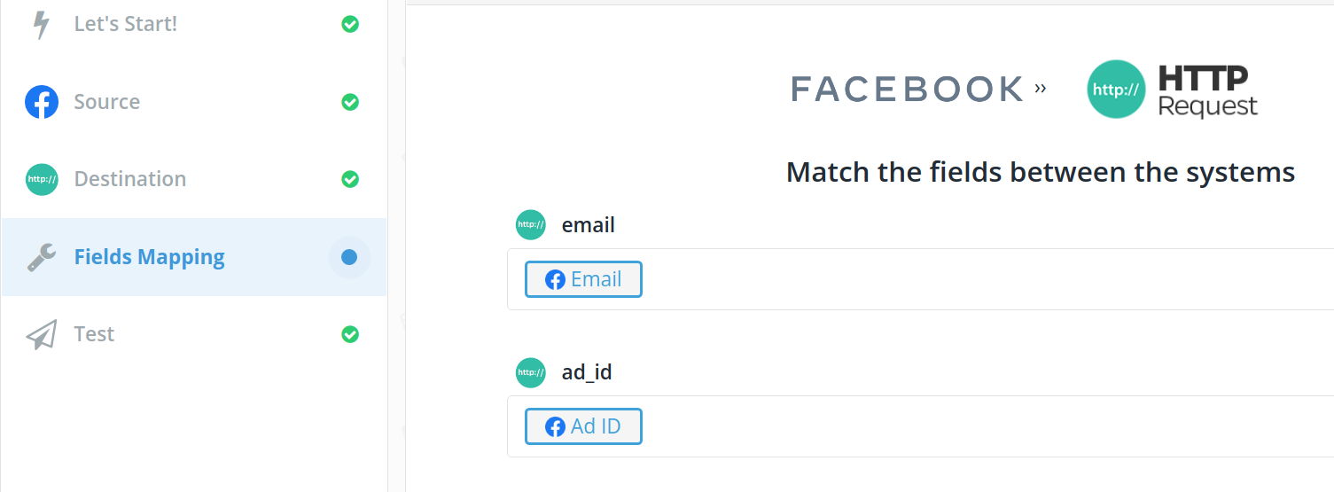Click the large HTTP Request logo circle

click(x=1116, y=90)
